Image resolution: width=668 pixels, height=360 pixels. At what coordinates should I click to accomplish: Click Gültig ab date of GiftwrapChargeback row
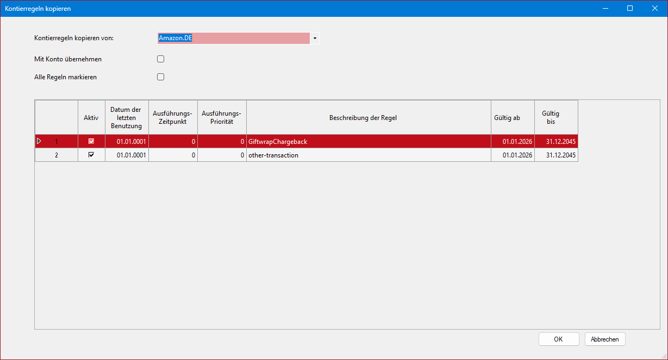coord(513,141)
